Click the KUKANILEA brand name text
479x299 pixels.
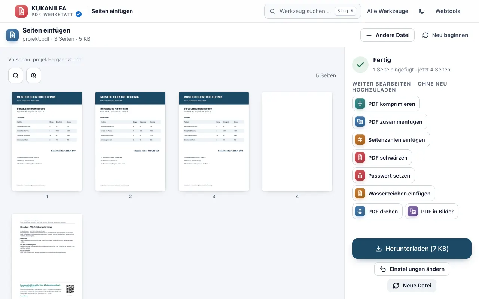(49, 8)
